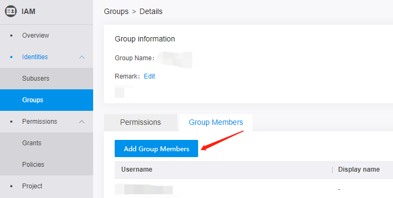Open the Project section
393x198 pixels.
coord(32,186)
